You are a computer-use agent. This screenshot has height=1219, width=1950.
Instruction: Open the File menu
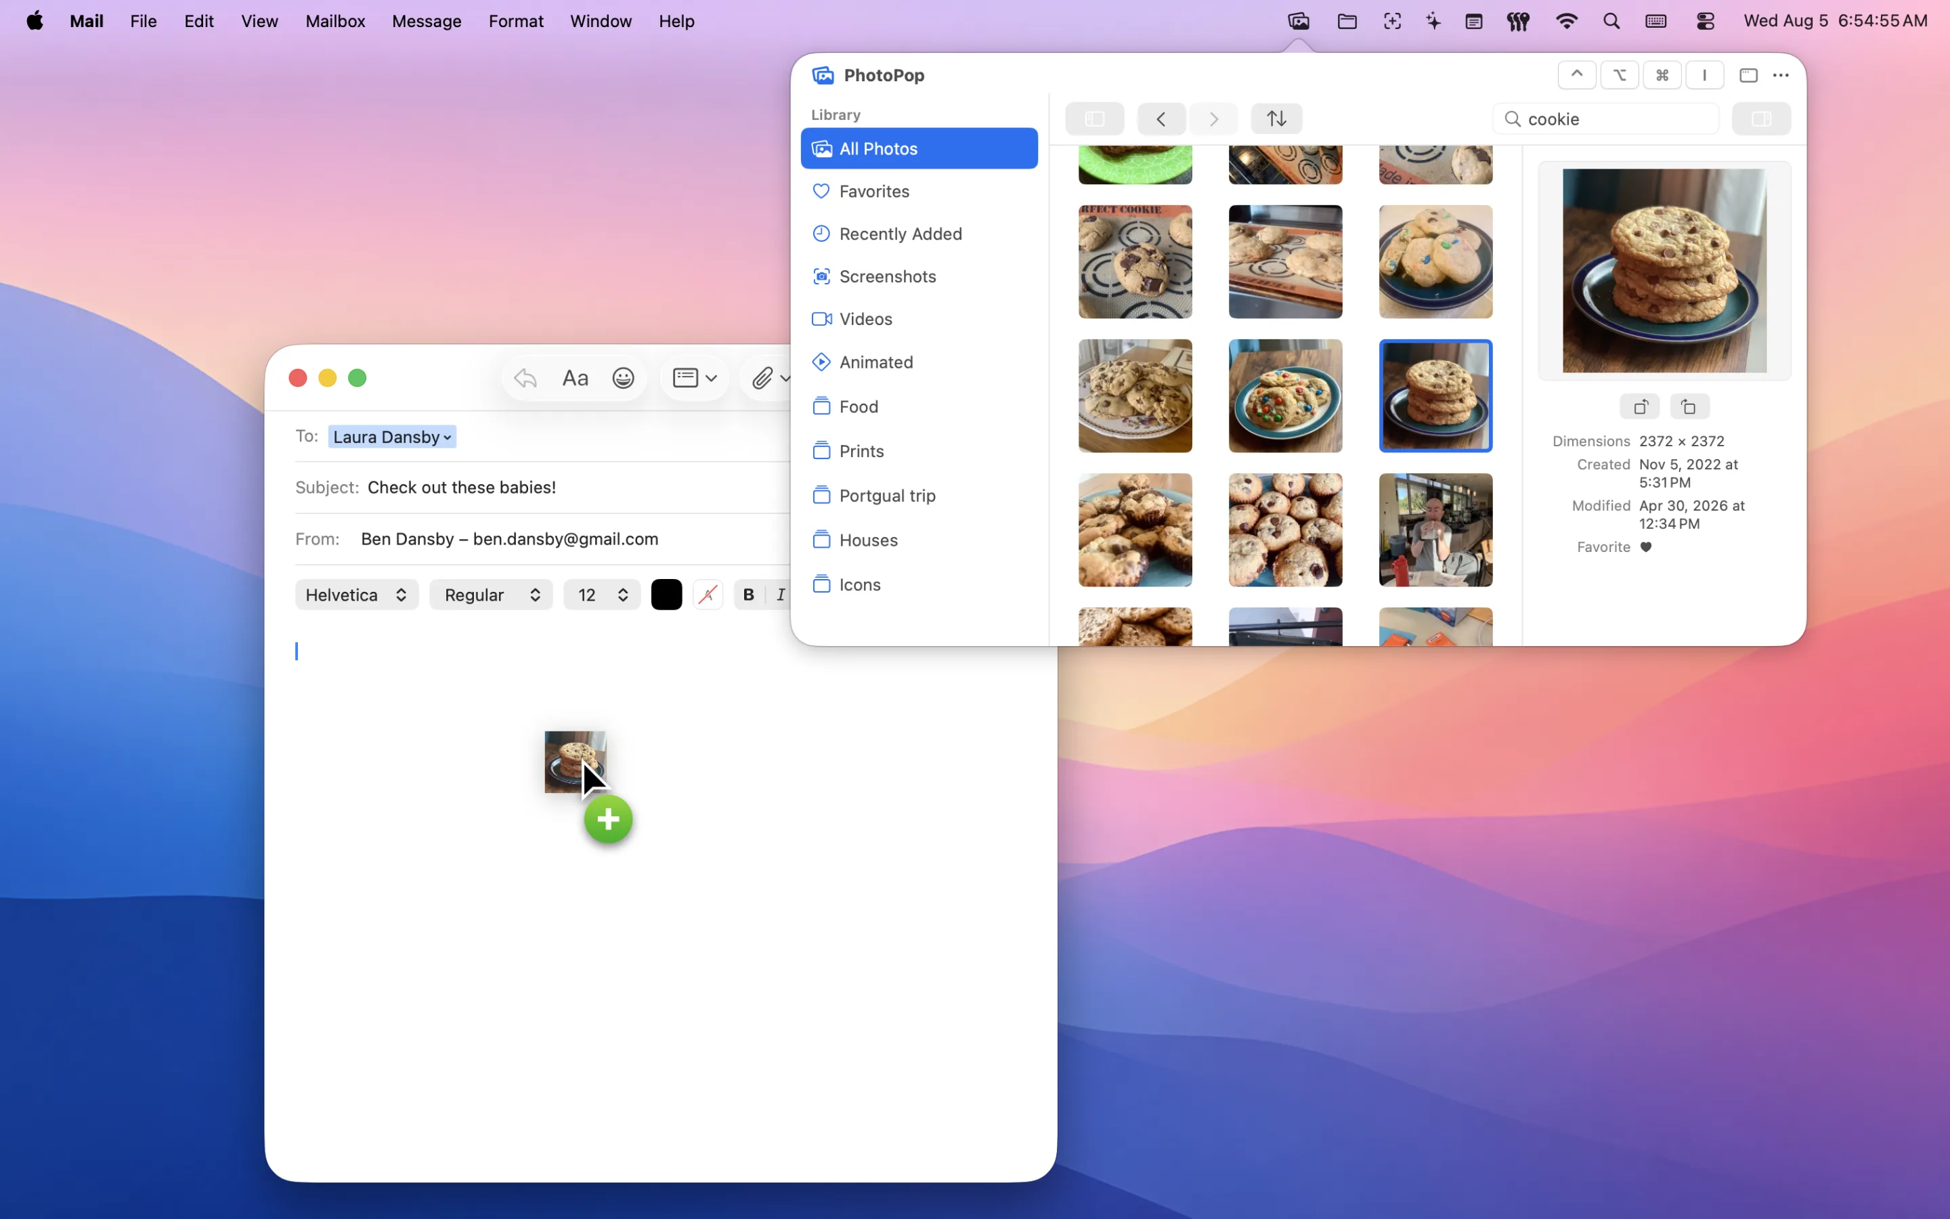point(143,22)
